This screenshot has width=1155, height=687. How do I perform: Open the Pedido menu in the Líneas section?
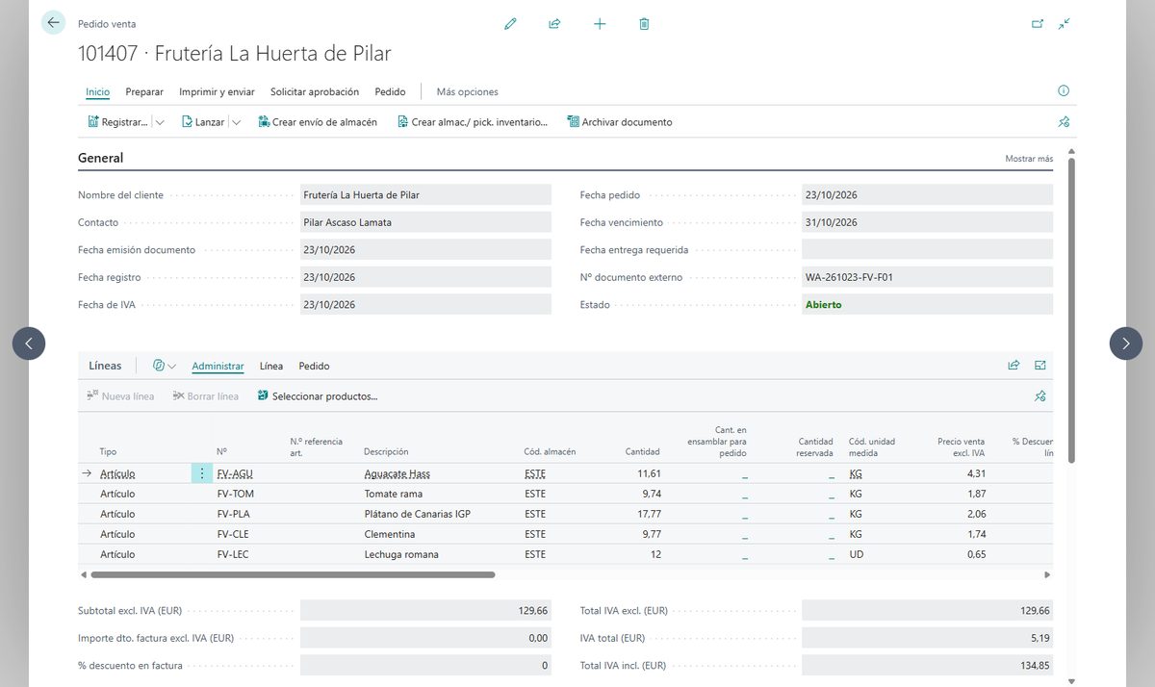[x=314, y=366]
